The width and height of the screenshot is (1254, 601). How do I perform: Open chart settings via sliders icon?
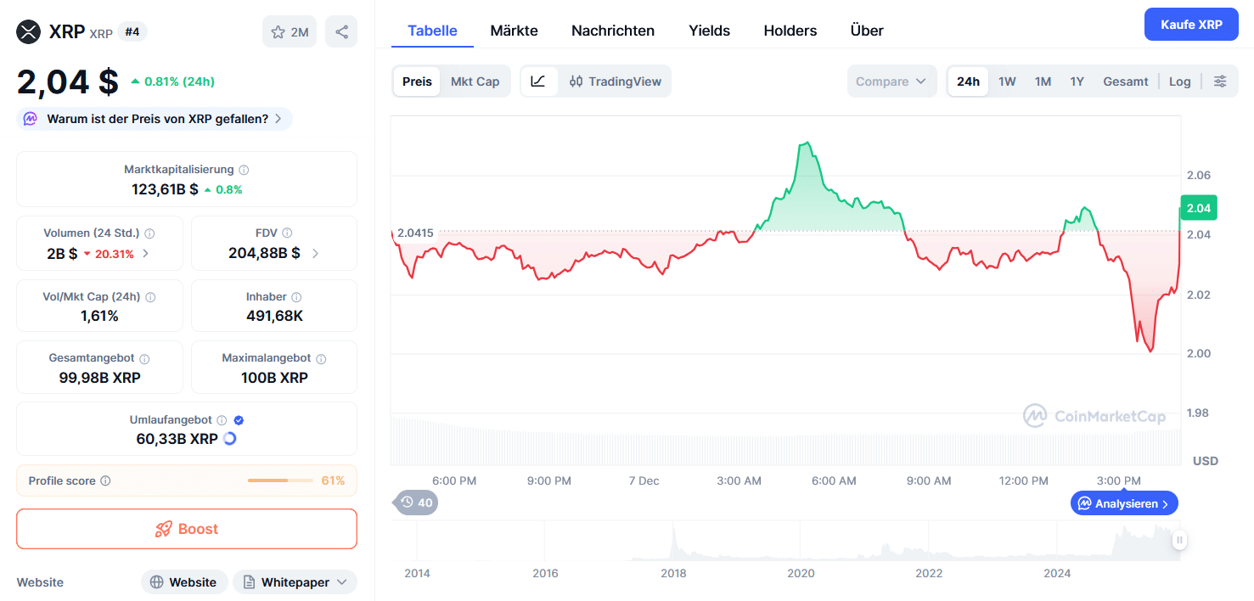pos(1220,81)
